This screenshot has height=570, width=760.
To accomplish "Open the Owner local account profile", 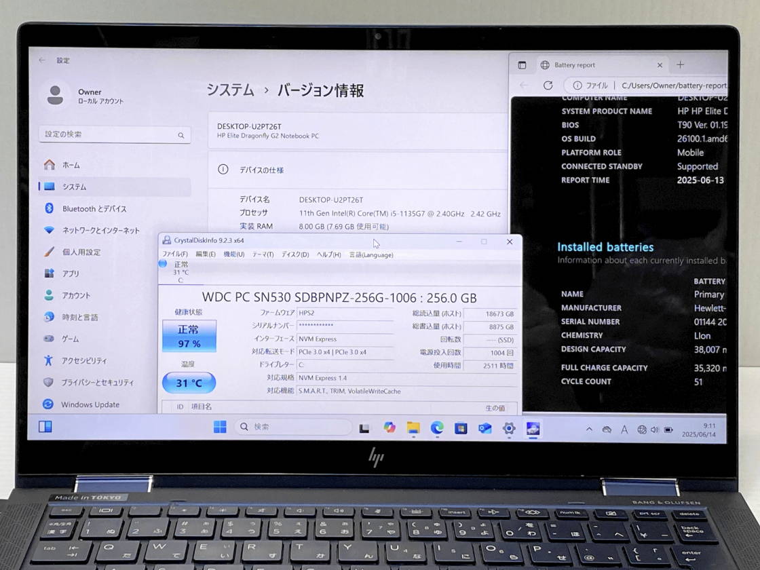I will (x=85, y=96).
